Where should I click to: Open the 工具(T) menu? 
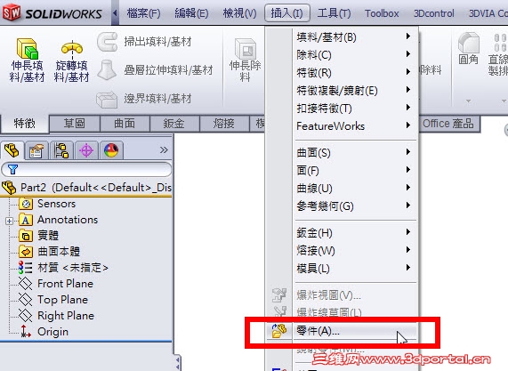334,13
